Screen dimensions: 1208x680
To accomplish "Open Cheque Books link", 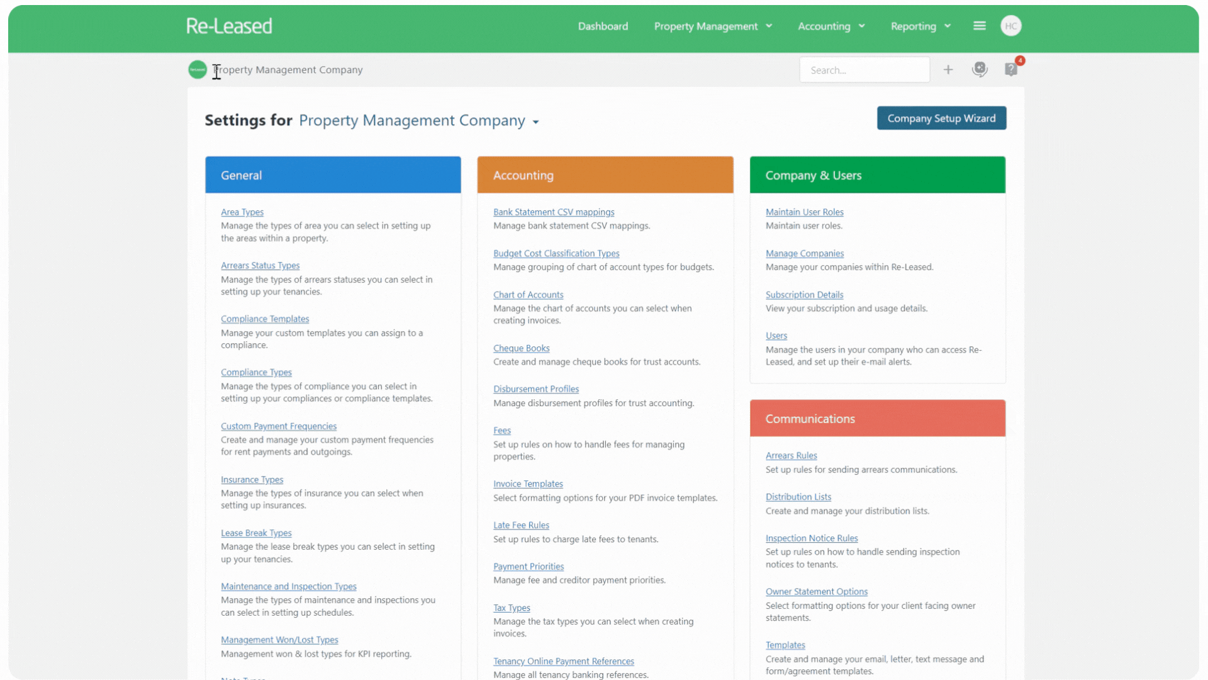I will (521, 348).
